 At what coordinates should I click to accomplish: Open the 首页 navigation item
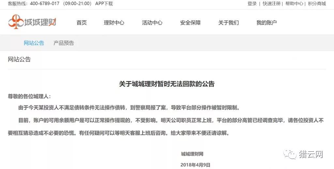(x=82, y=22)
